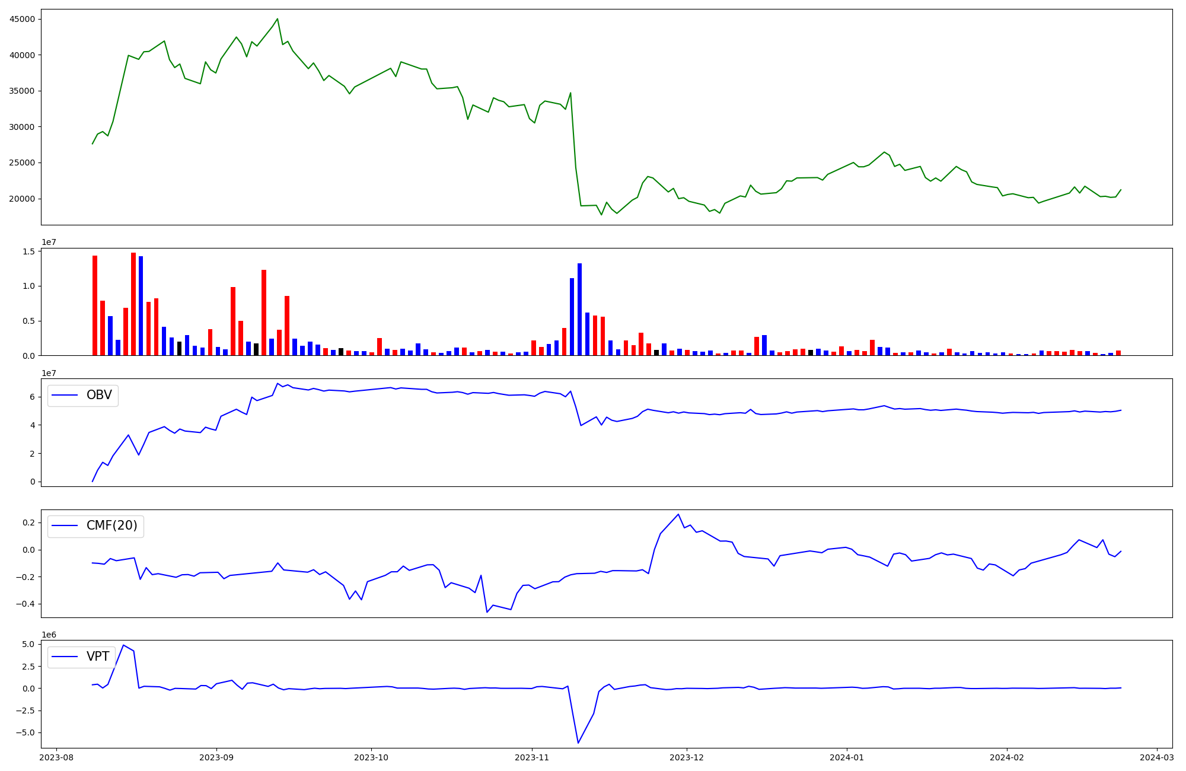The image size is (1186, 771).
Task: Click the OBV legend label
Action: tap(99, 396)
